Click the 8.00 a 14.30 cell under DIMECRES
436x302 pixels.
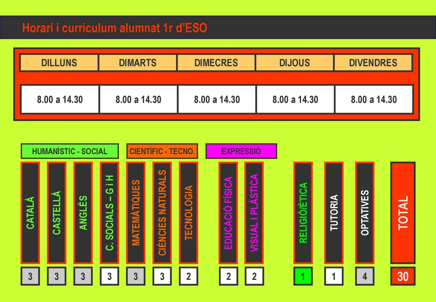(x=217, y=99)
